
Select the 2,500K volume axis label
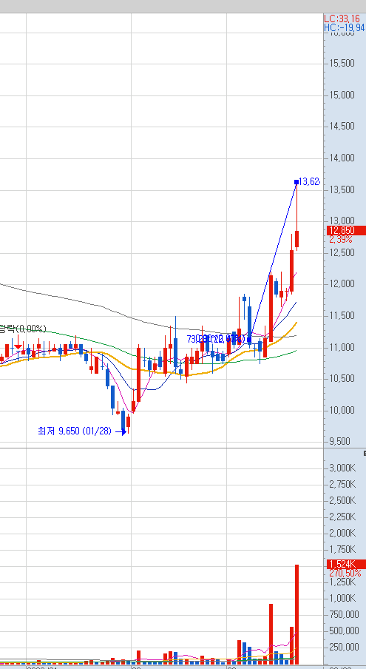click(342, 500)
